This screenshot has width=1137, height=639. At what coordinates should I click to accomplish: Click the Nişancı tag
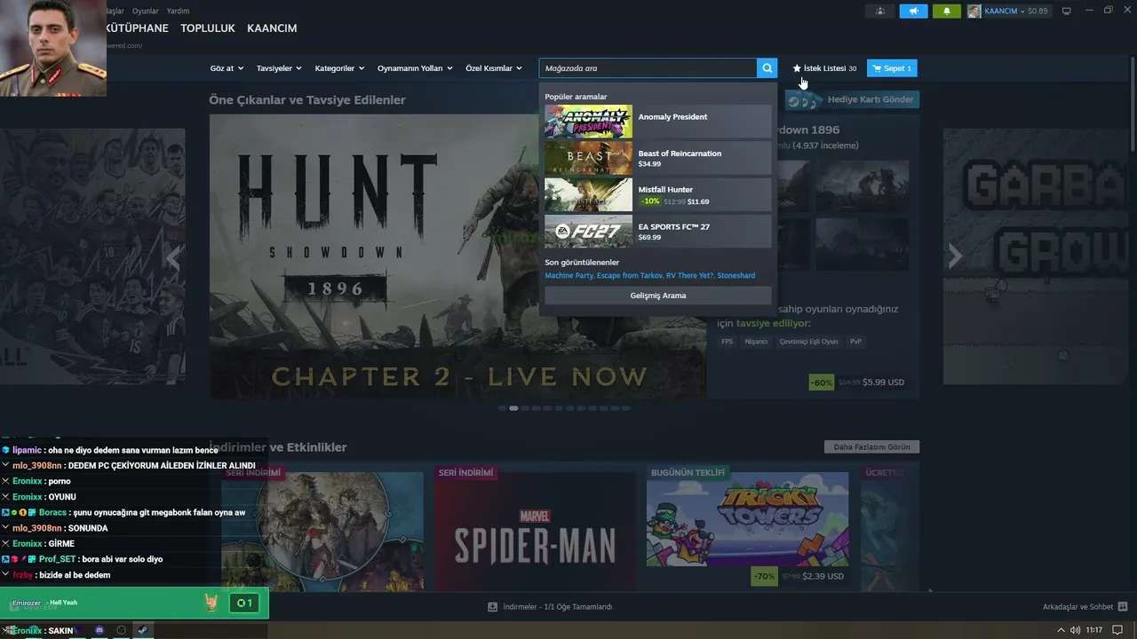(x=756, y=342)
